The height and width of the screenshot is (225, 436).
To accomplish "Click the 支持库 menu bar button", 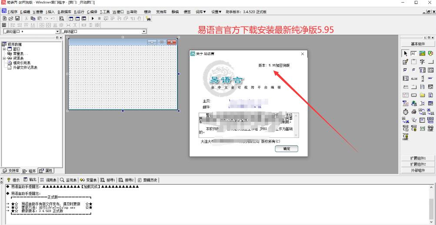I will 161,12.
